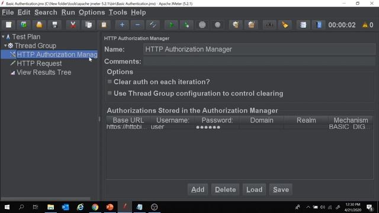
Task: Click the warning triangle log indicator
Action: click(365, 25)
